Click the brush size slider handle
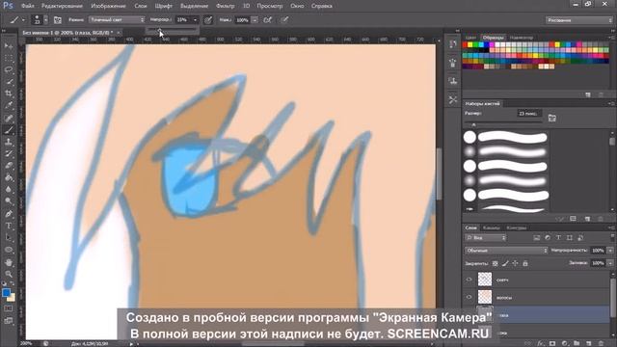The image size is (617, 347). coord(473,124)
